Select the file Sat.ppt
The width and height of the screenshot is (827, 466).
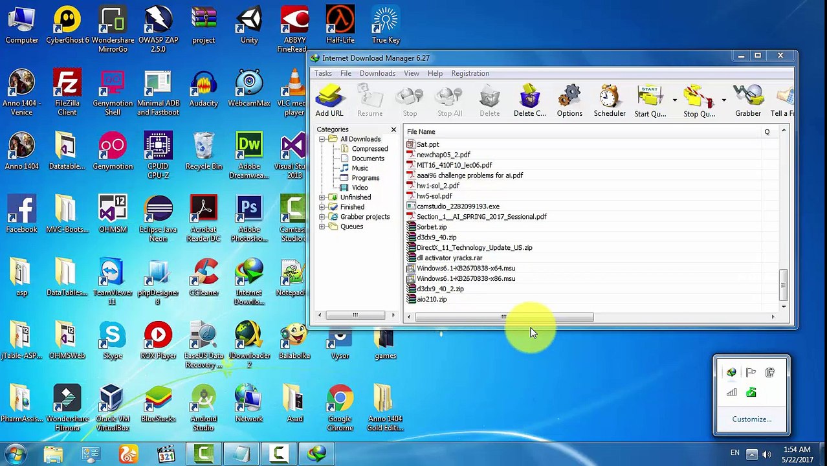tap(428, 144)
